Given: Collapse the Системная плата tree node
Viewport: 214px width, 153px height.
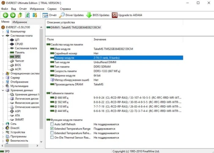Looking at the screenshot, I should [3, 36].
